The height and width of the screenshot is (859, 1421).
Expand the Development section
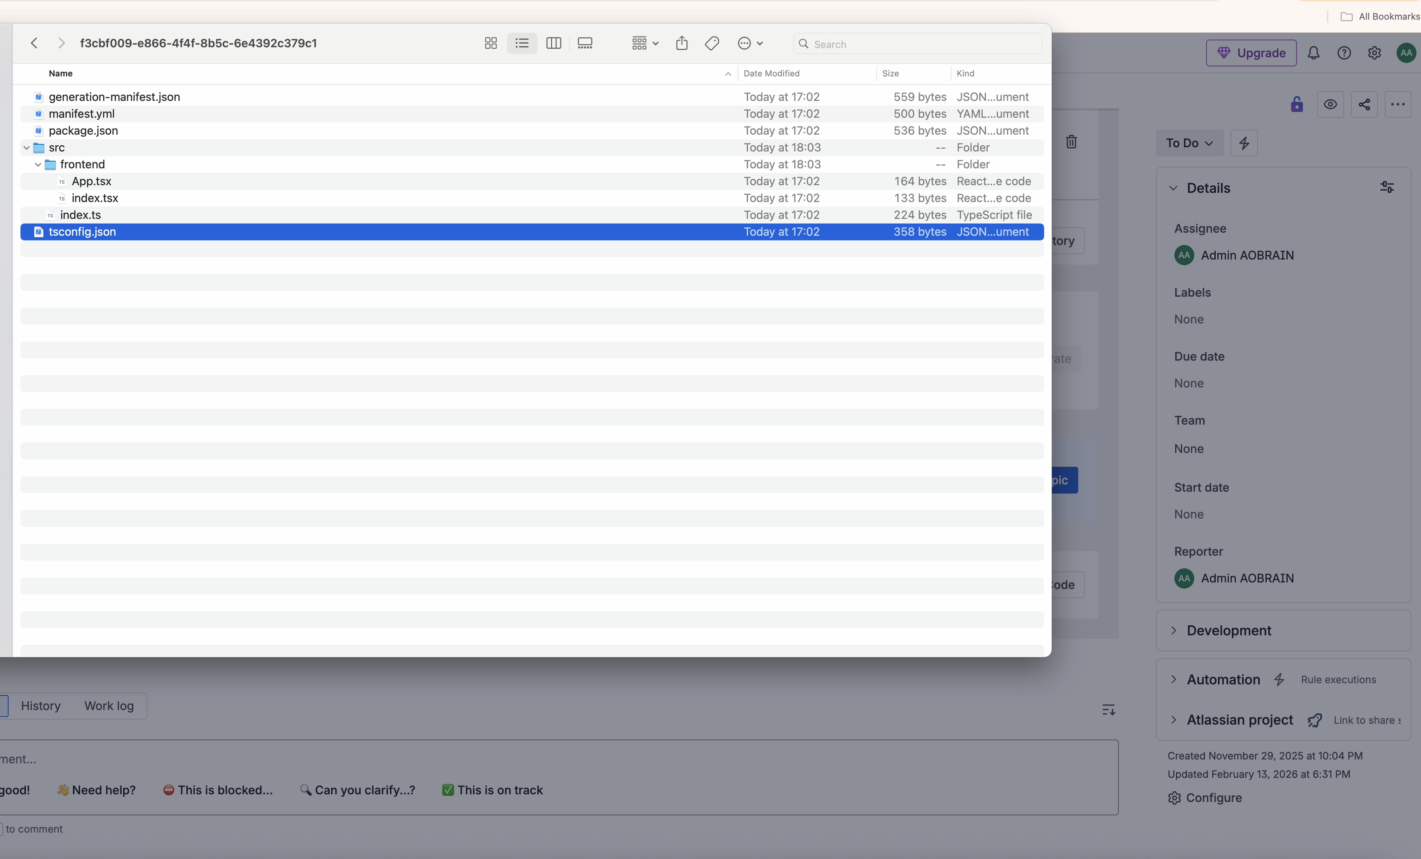pos(1229,631)
